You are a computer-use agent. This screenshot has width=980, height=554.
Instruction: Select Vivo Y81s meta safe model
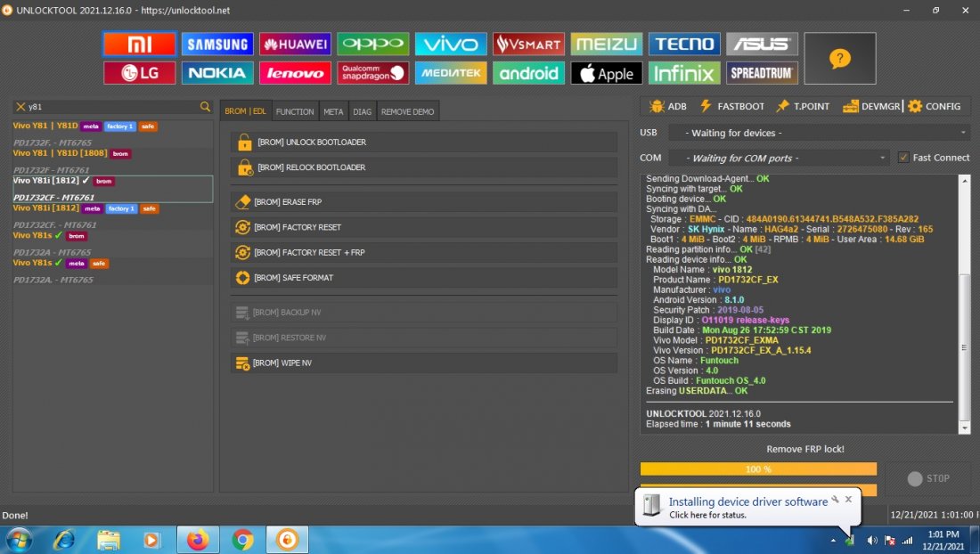(112, 271)
